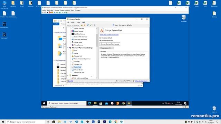Open Recycle Bin on the VM desktop
This screenshot has width=221, height=124.
point(184,18)
